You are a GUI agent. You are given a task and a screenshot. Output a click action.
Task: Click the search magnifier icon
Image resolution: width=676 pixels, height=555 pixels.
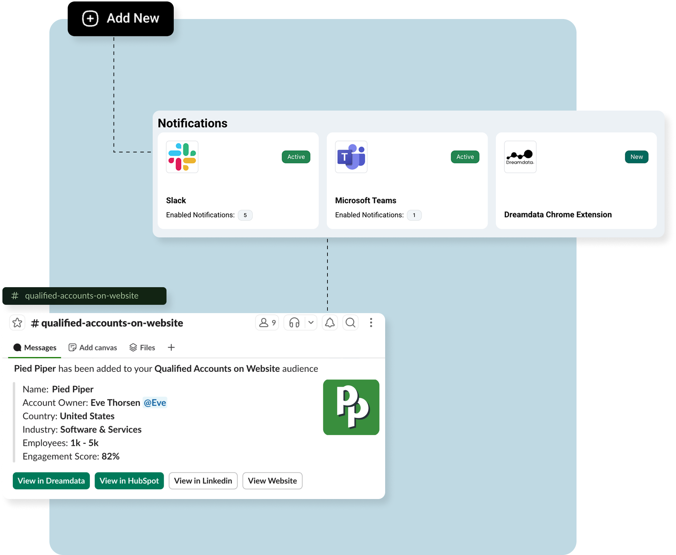[x=350, y=323]
